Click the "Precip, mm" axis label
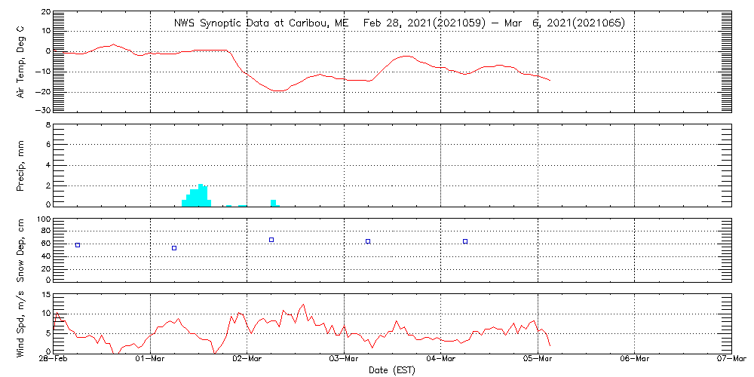This screenshot has height=377, width=754. [x=20, y=164]
